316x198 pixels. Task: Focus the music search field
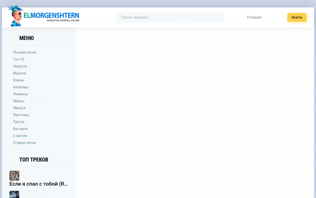170,17
